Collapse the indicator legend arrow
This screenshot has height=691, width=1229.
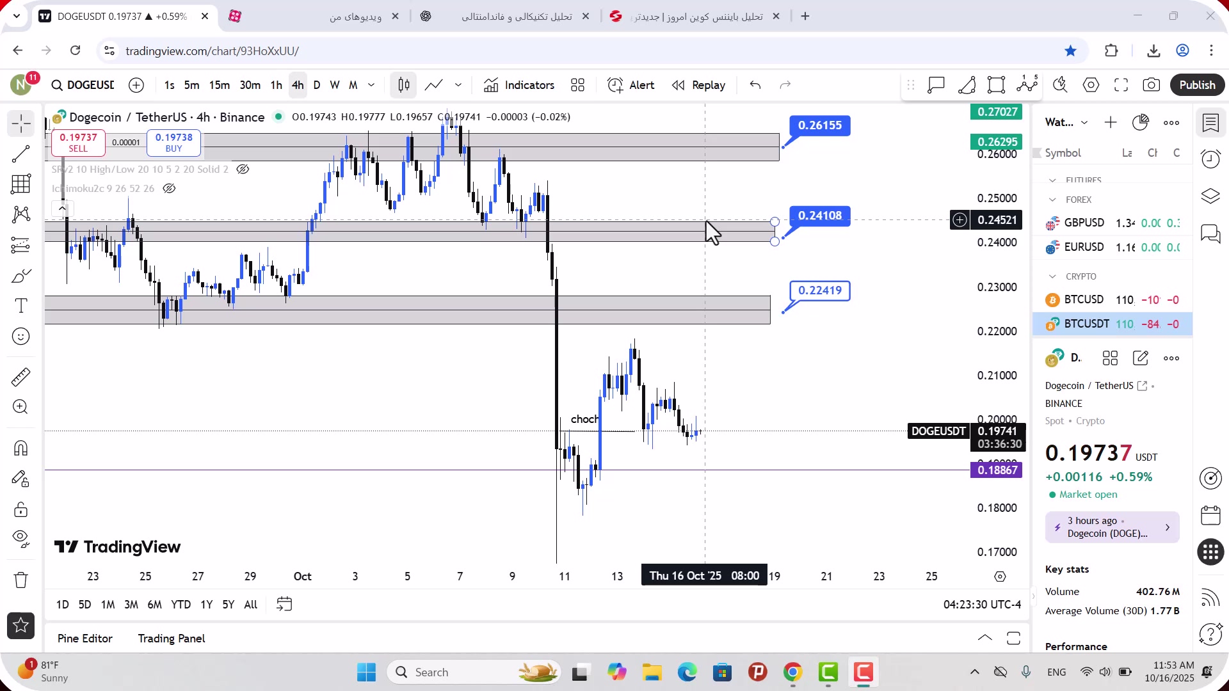[x=62, y=208]
